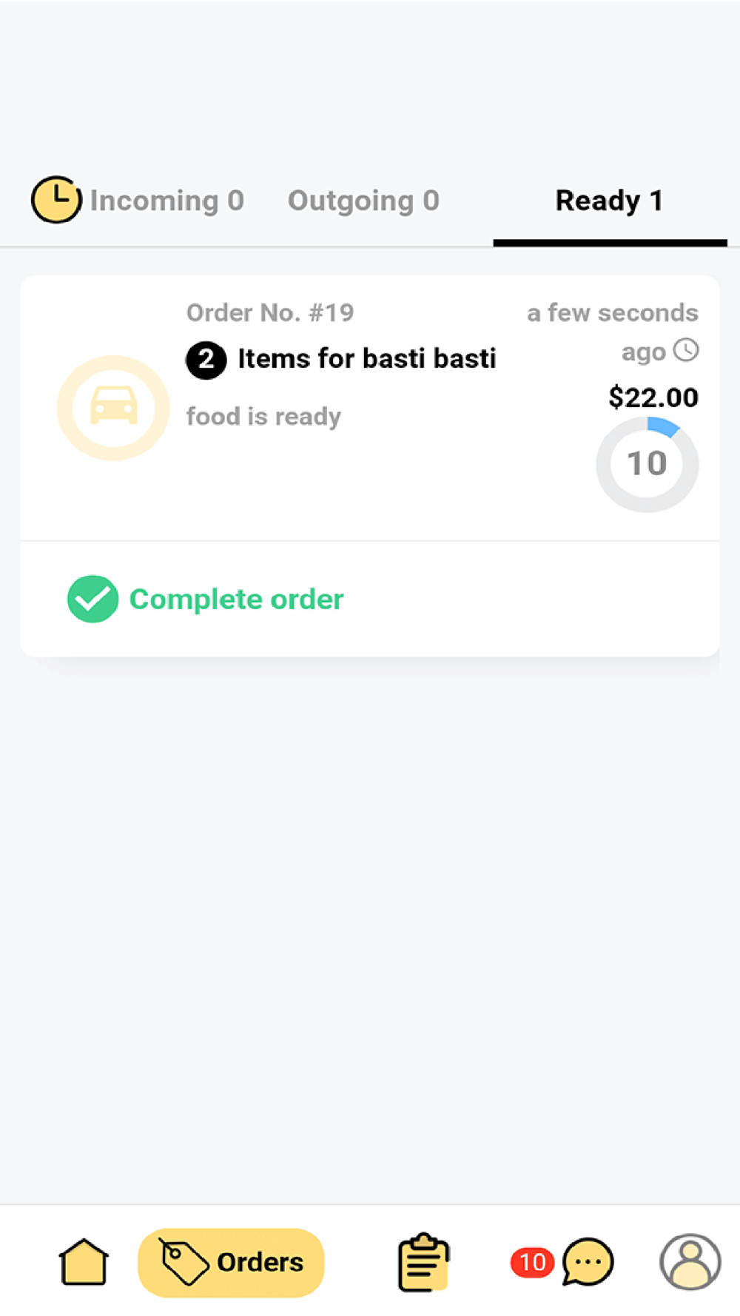Image resolution: width=740 pixels, height=1316 pixels.
Task: Click the $22.00 order total
Action: click(653, 397)
